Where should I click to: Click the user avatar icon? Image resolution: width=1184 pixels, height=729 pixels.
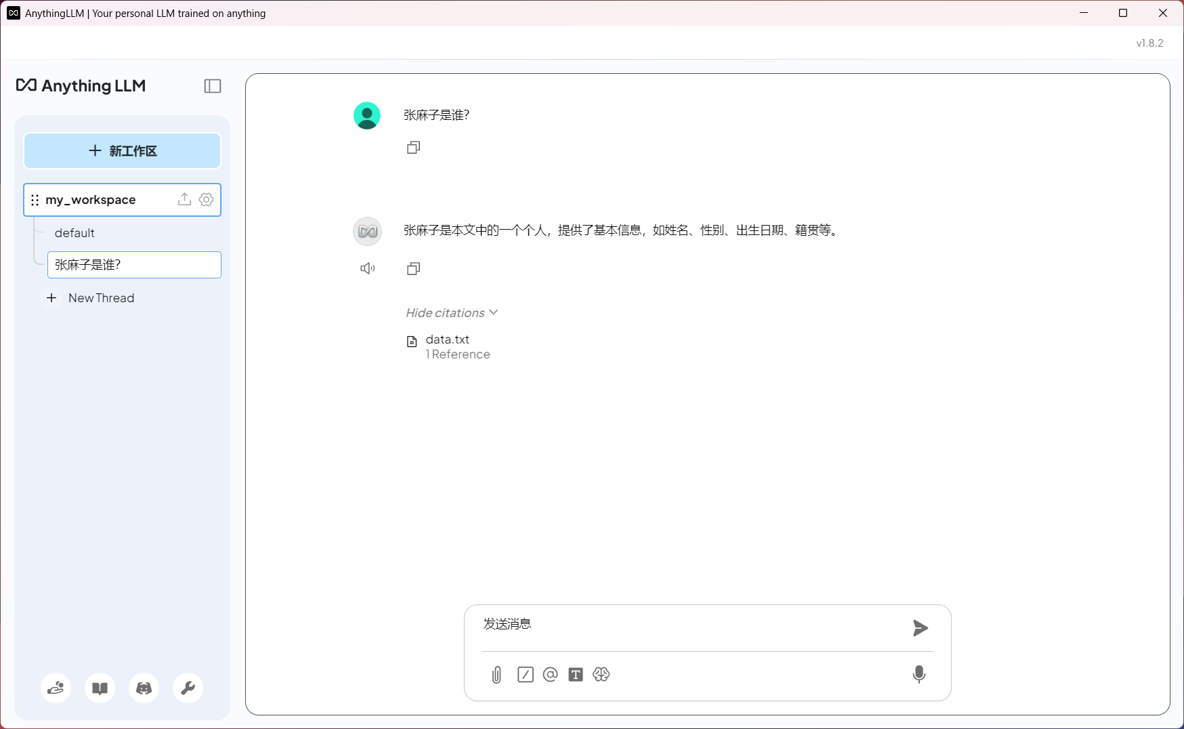point(367,116)
